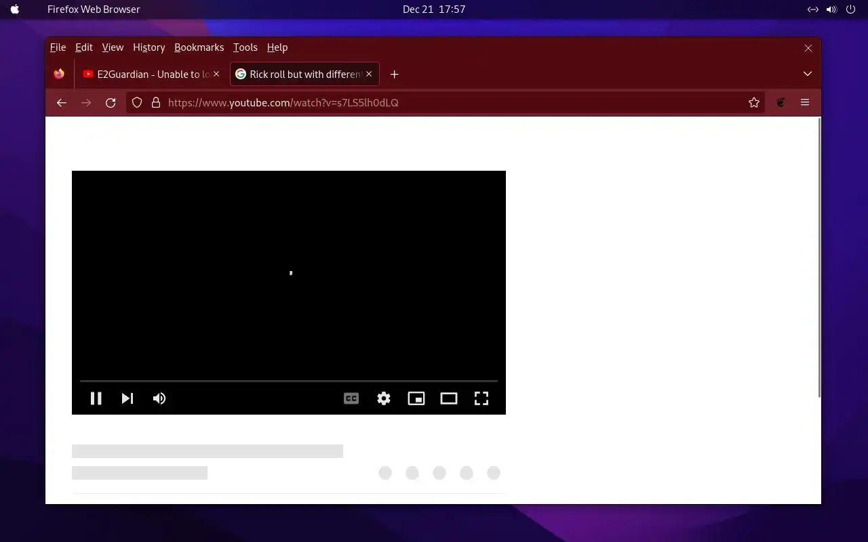
Task: Switch to theater mode
Action: click(x=449, y=398)
